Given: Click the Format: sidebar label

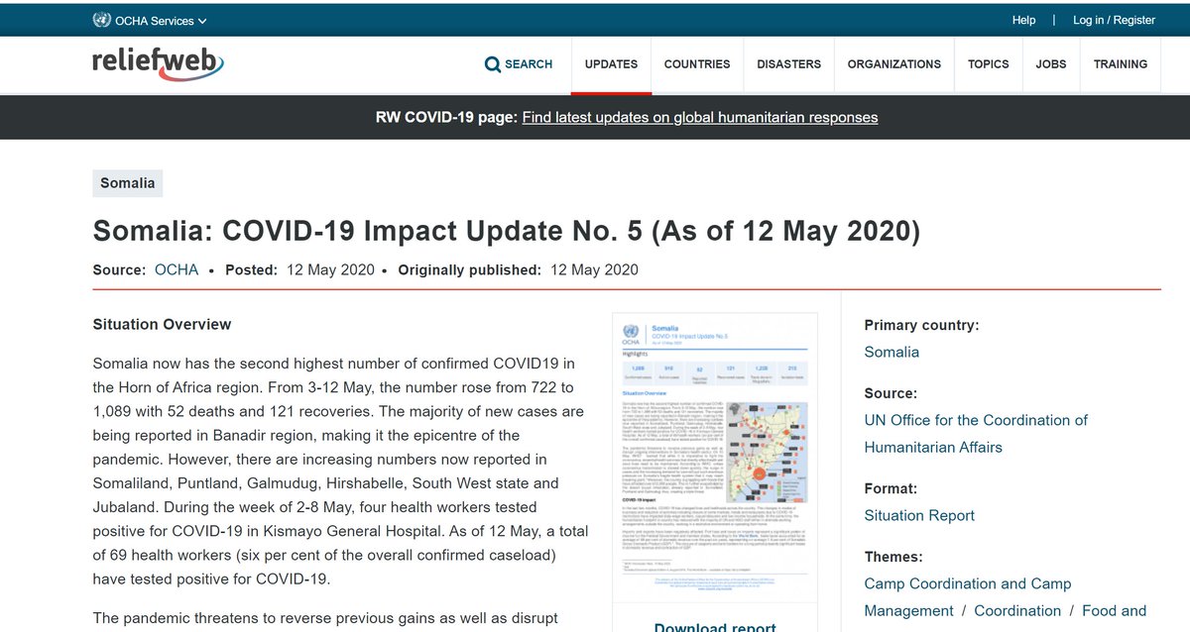Looking at the screenshot, I should (891, 488).
